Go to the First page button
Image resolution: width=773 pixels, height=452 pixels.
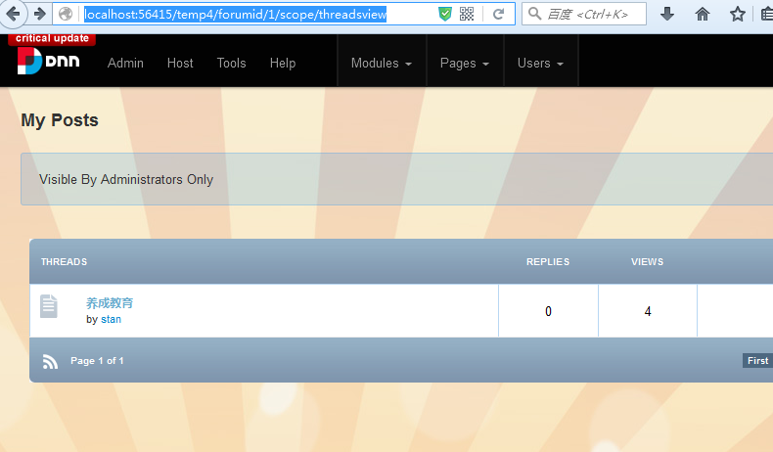pyautogui.click(x=757, y=360)
